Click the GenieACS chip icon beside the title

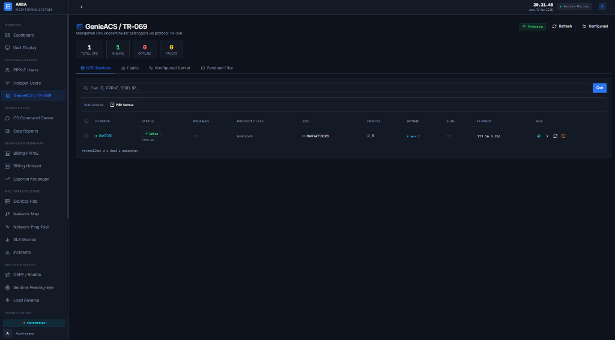click(x=79, y=26)
